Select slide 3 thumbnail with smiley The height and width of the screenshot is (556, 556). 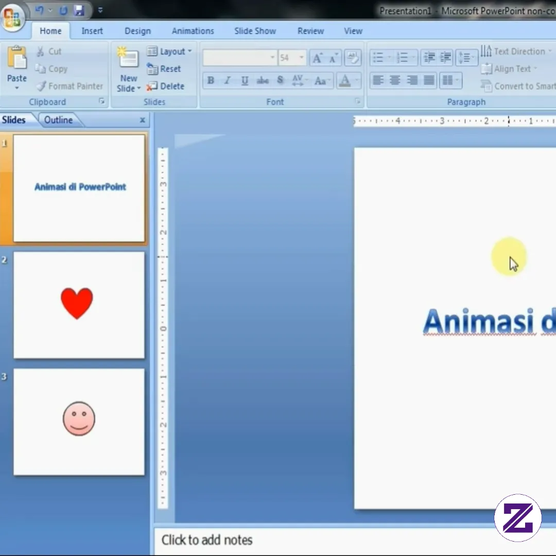coord(79,422)
